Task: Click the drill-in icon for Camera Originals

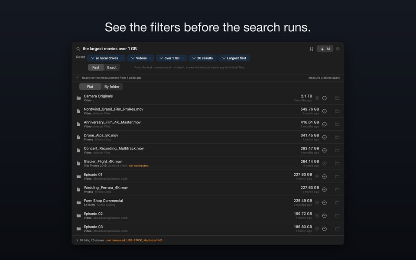Action: pos(317,98)
